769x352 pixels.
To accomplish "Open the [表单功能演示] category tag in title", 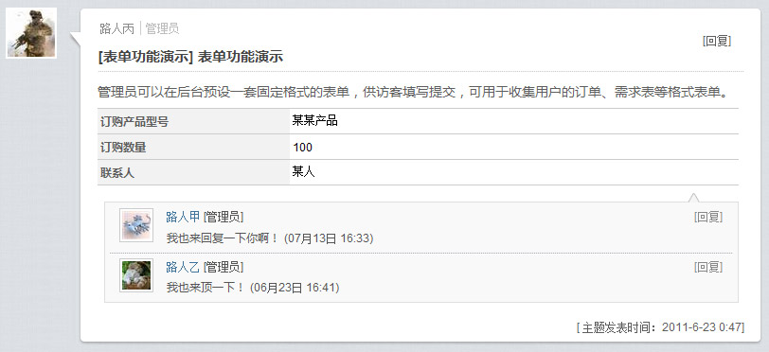I will pyautogui.click(x=144, y=57).
